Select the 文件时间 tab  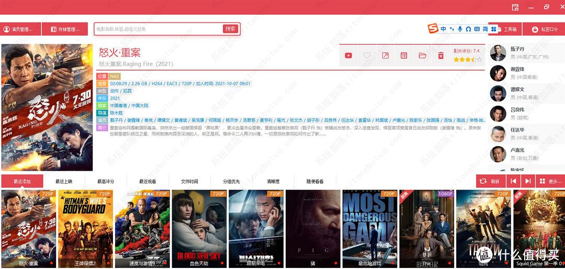tap(189, 182)
